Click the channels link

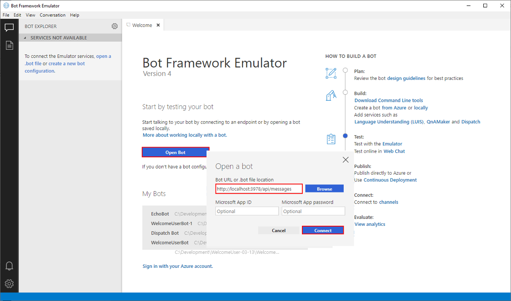click(x=389, y=202)
